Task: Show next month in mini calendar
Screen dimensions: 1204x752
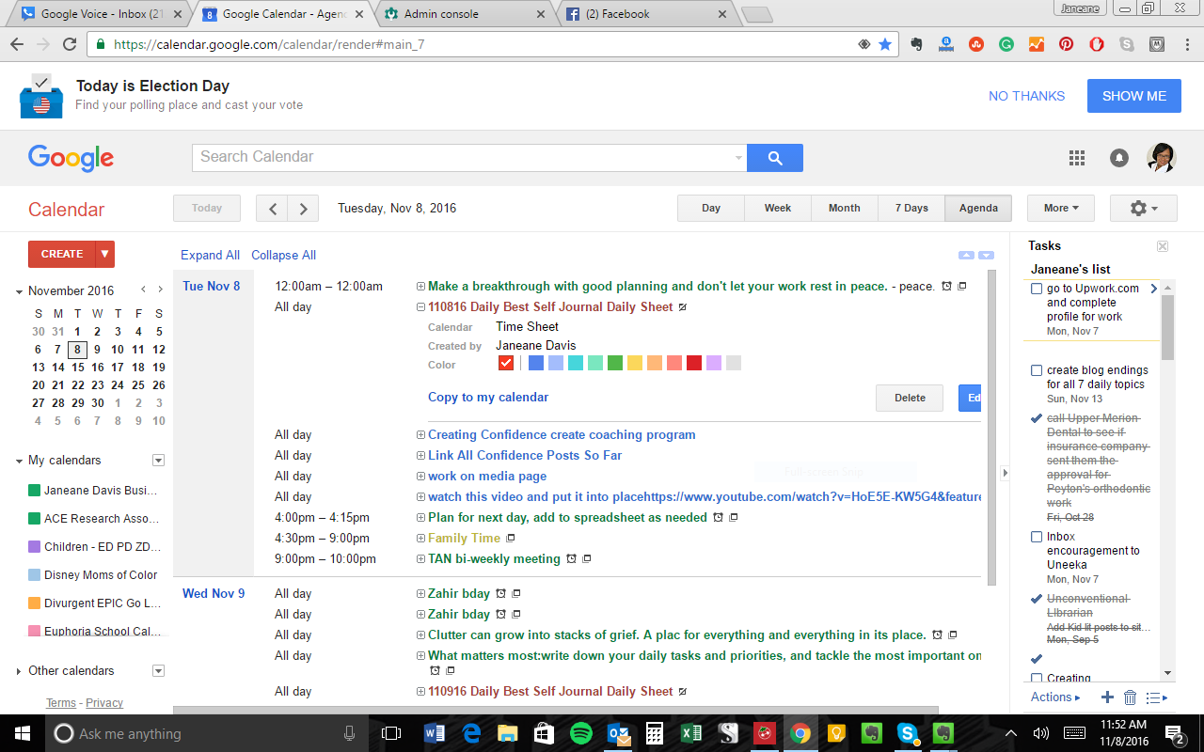Action: pos(160,290)
